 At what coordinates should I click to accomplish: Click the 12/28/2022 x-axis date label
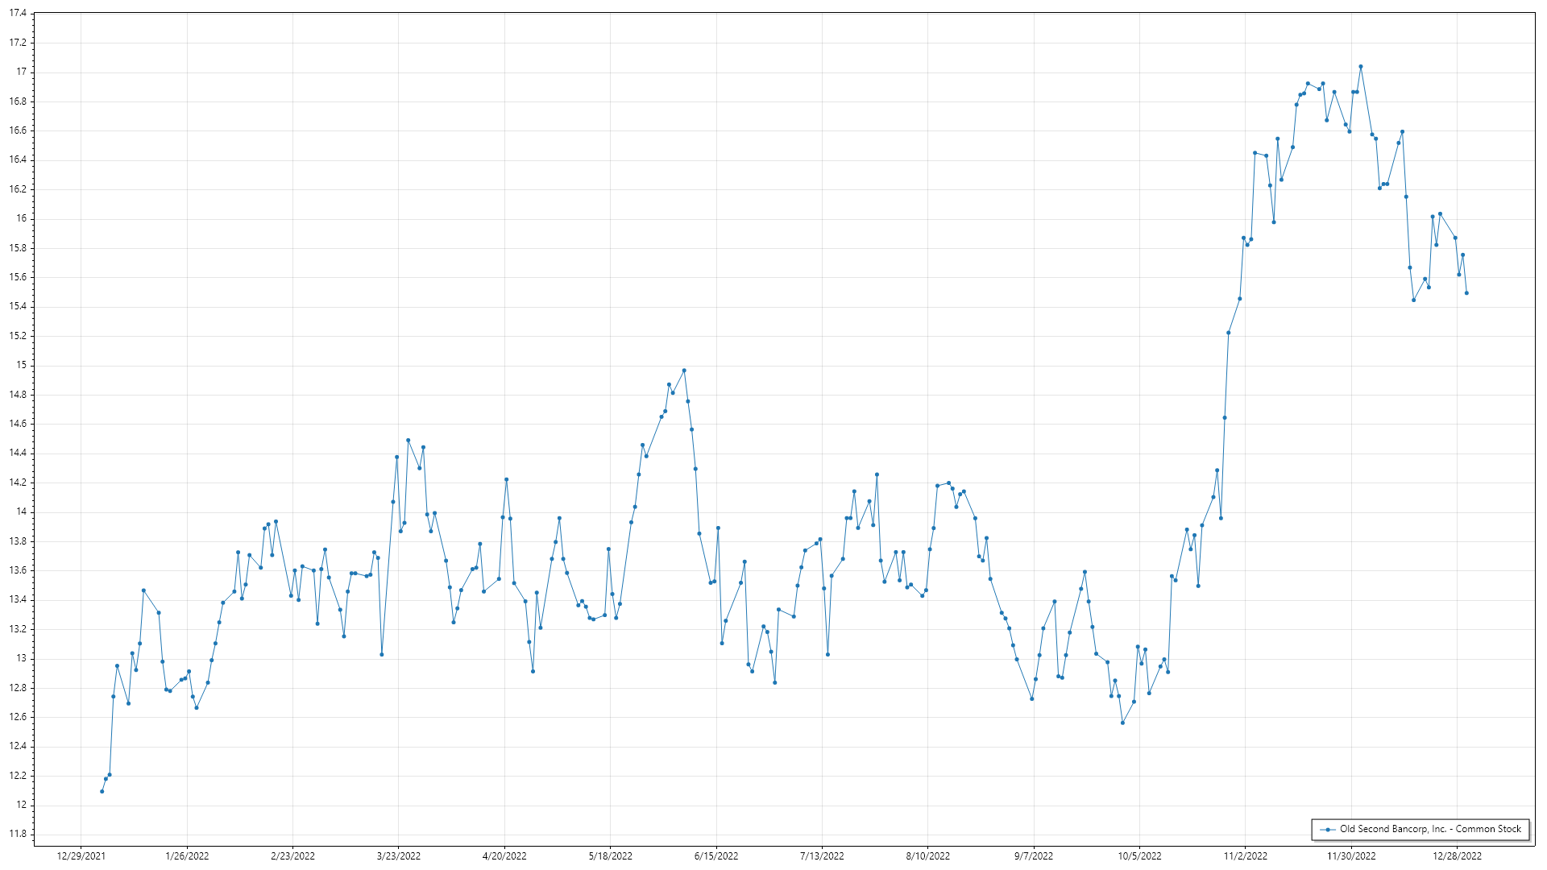(1457, 856)
